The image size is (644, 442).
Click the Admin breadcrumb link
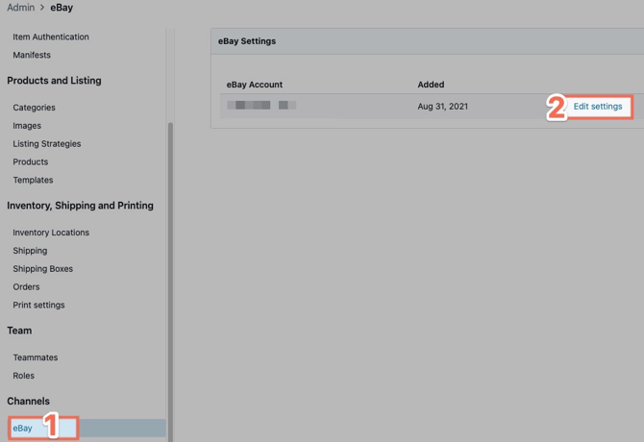[x=21, y=8]
